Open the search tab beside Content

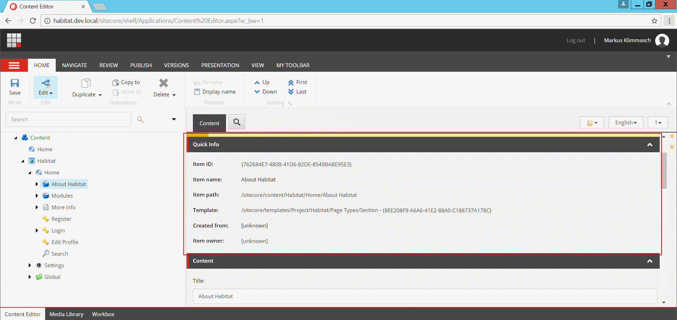click(x=237, y=122)
